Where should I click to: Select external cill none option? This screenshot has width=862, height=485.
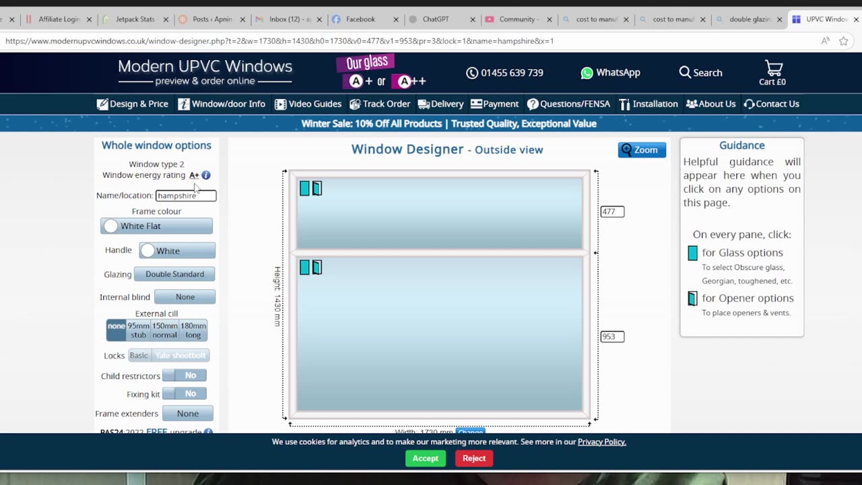(x=117, y=330)
